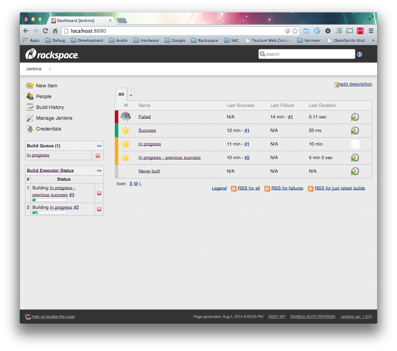Open the Chrome hamburger menu
This screenshot has height=351, width=397.
371,31
